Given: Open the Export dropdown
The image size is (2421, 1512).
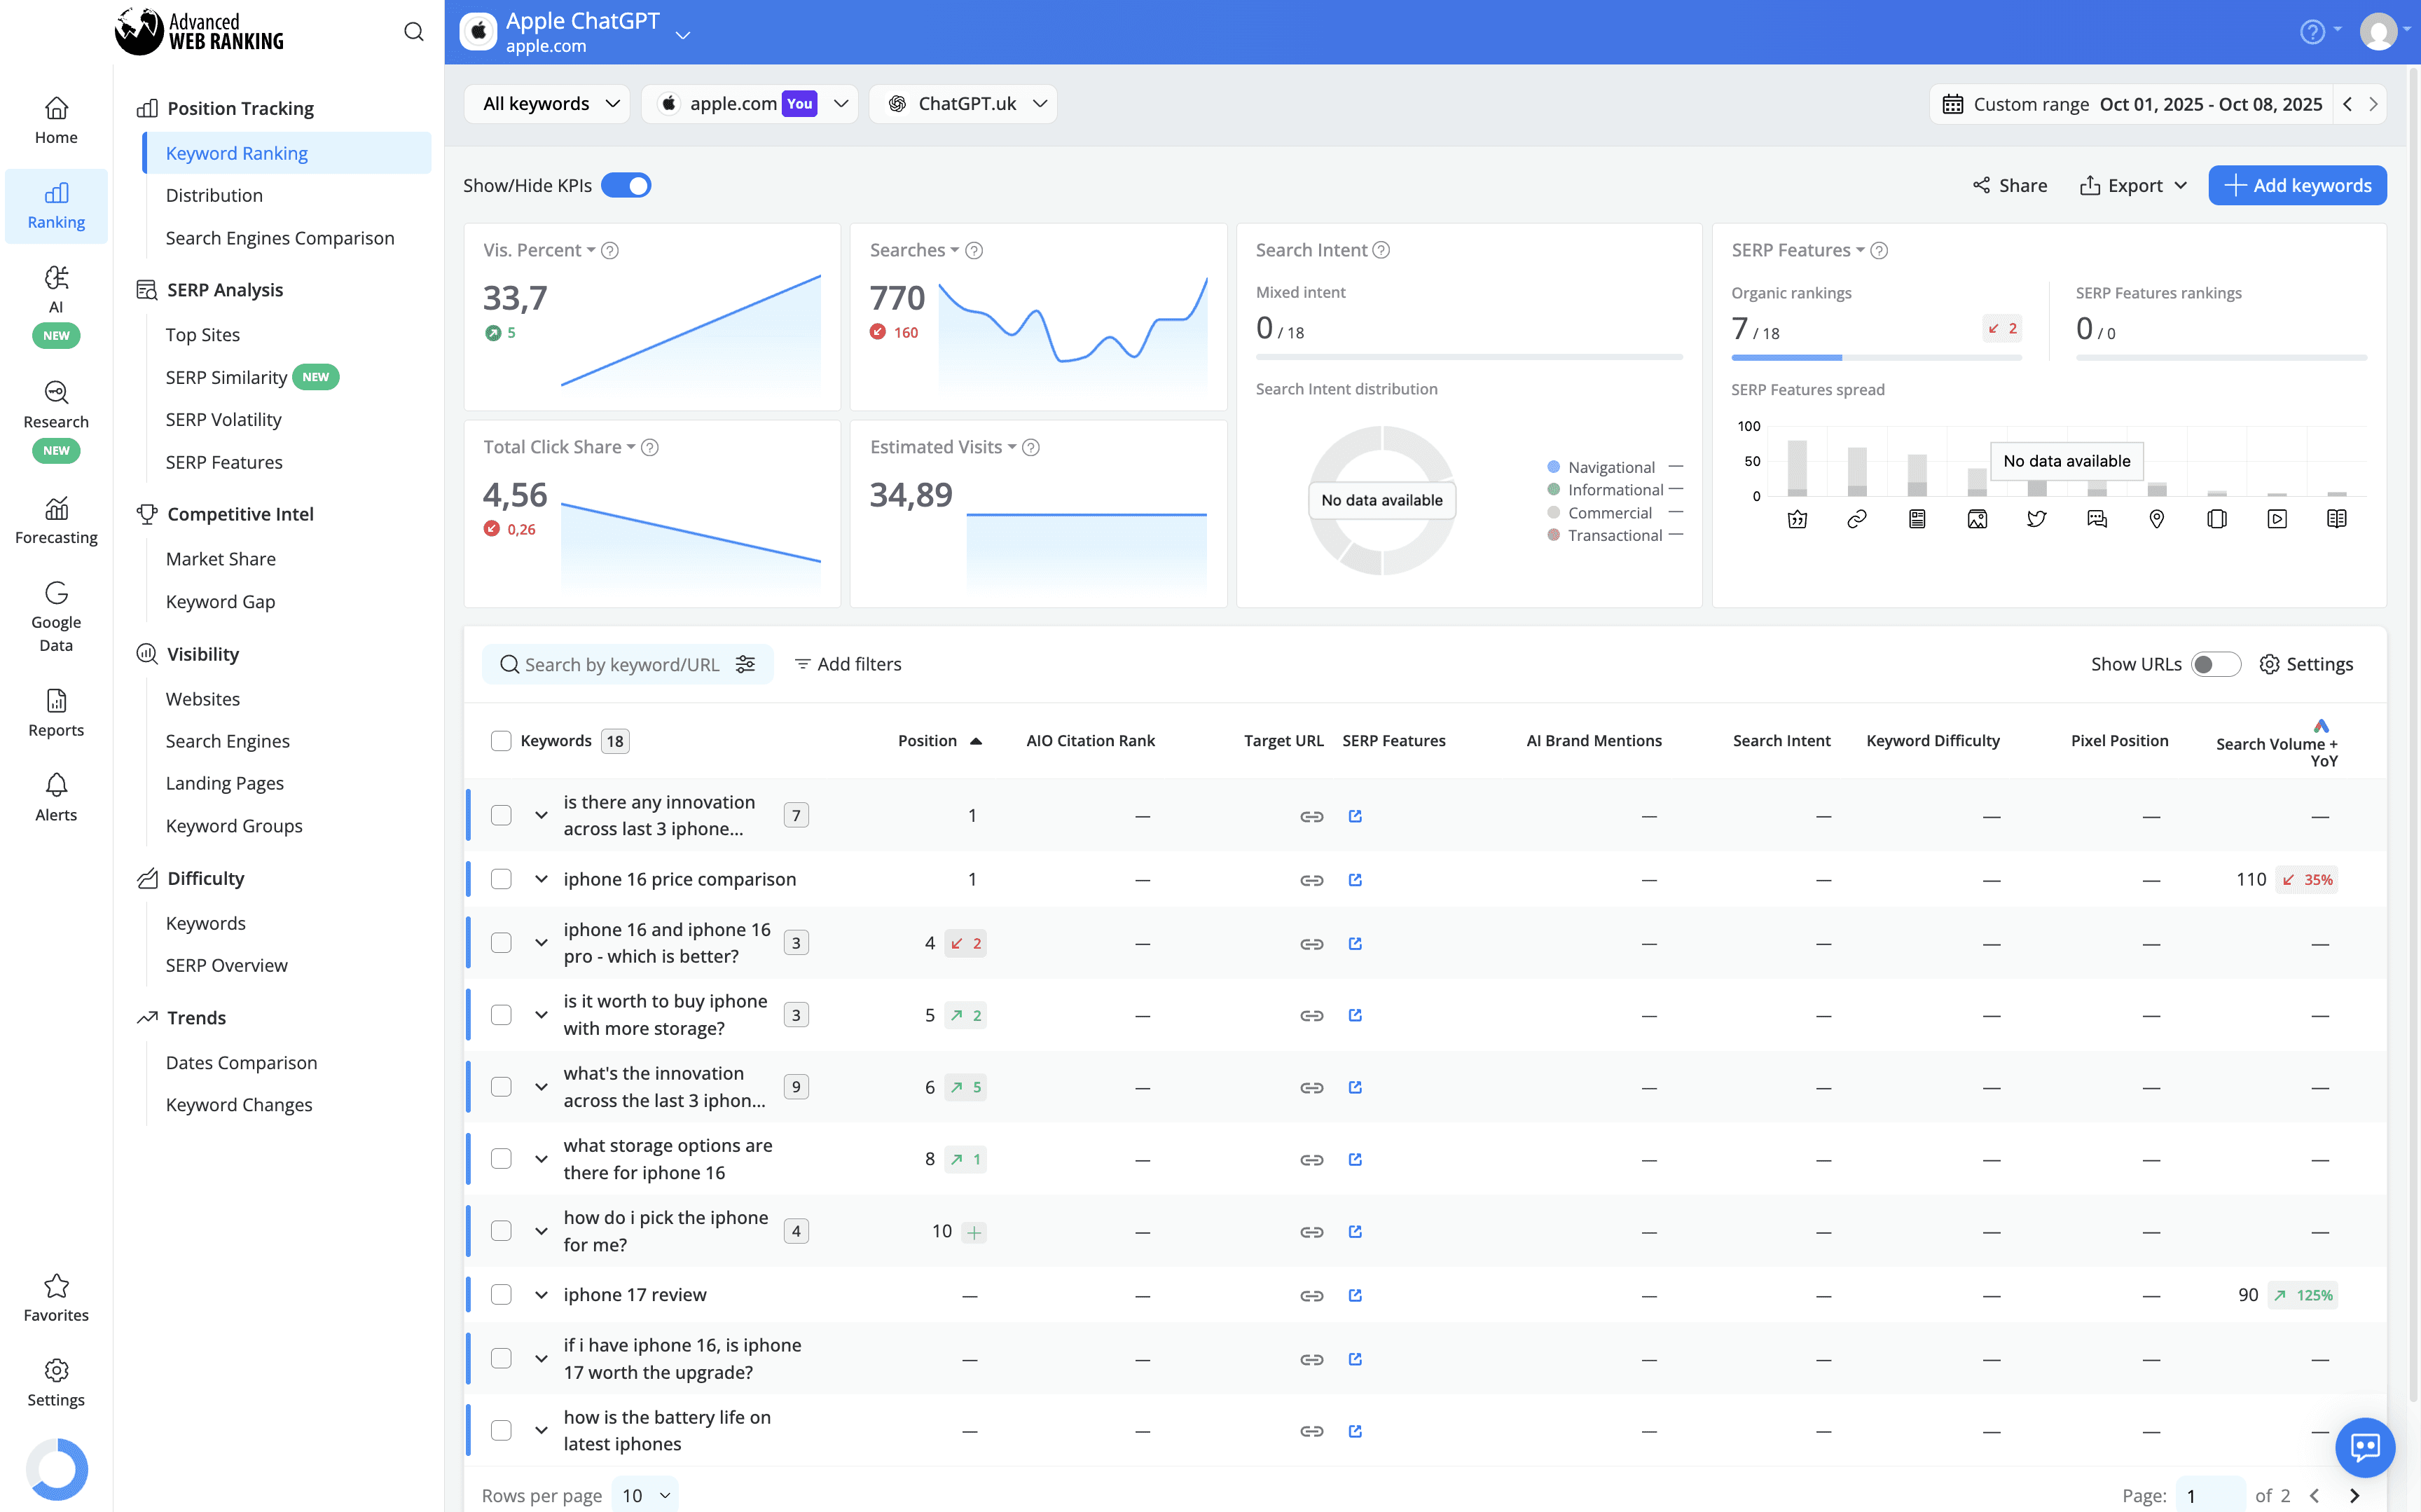Looking at the screenshot, I should [x=2133, y=186].
